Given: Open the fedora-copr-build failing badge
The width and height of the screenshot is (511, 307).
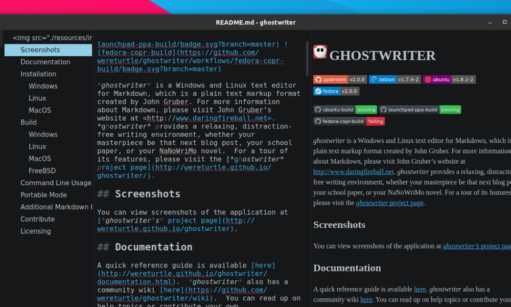Looking at the screenshot, I should (349, 121).
